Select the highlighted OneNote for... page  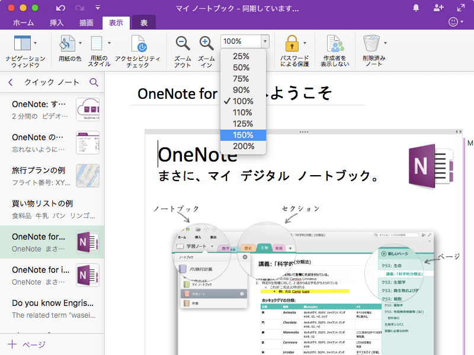click(x=52, y=242)
